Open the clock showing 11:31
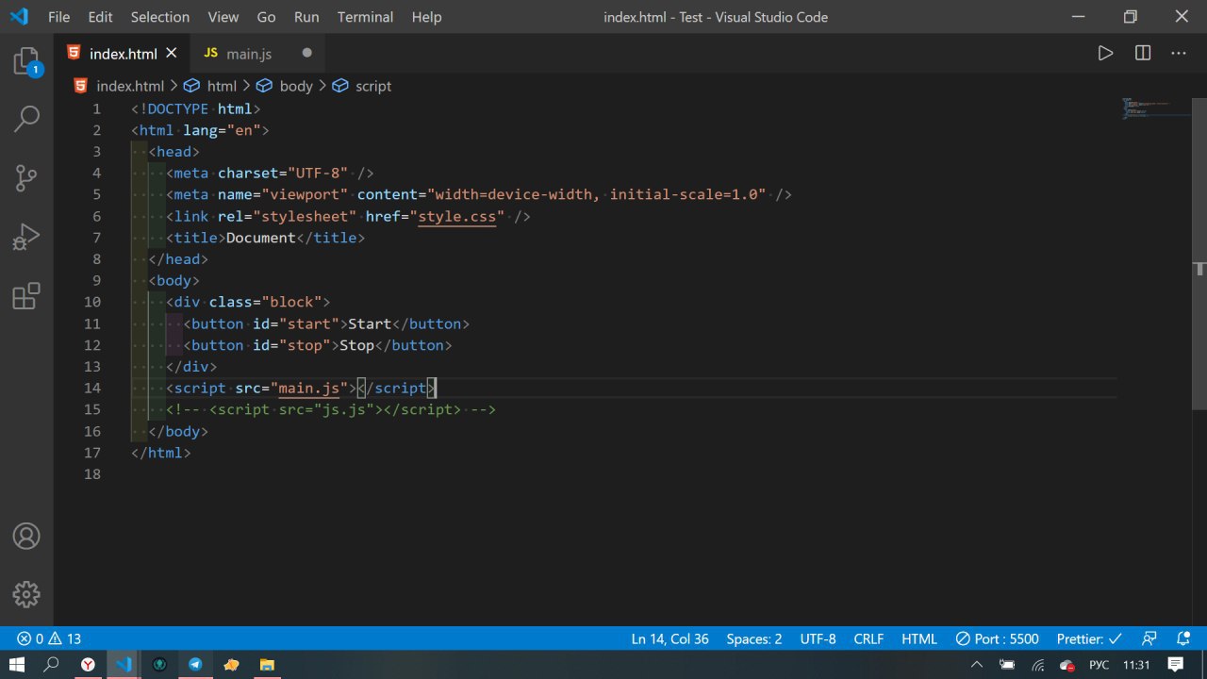This screenshot has height=679, width=1207. click(1136, 665)
